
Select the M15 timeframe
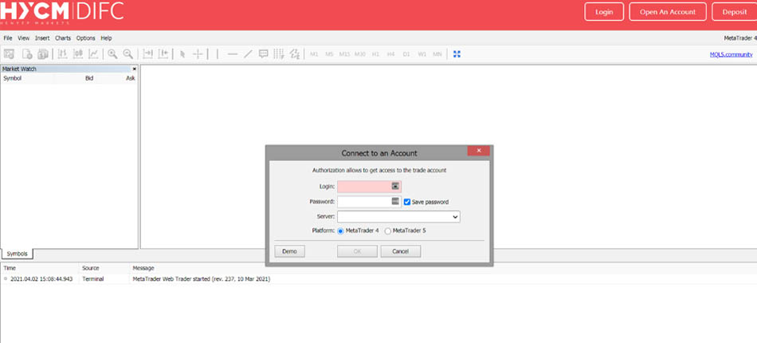click(344, 54)
